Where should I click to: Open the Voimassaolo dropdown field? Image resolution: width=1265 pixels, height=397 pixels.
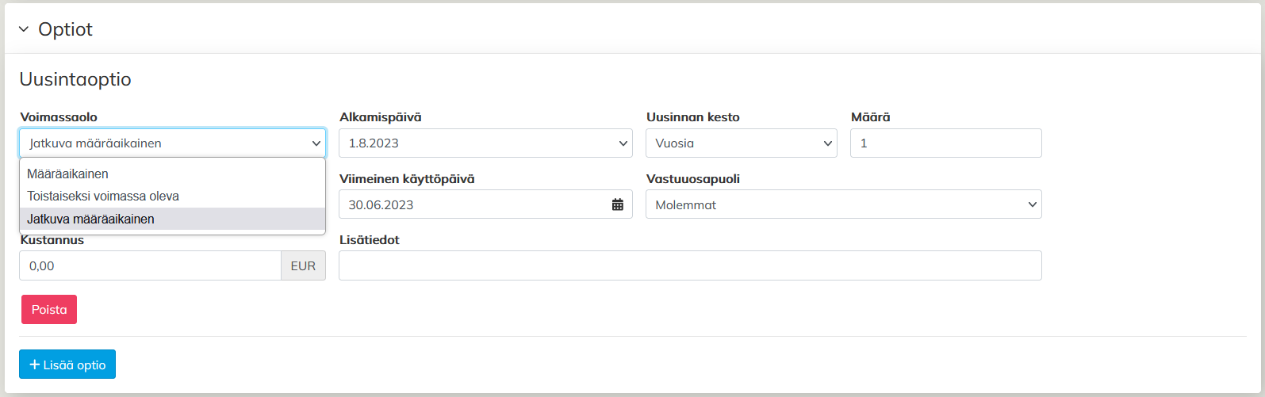point(172,143)
